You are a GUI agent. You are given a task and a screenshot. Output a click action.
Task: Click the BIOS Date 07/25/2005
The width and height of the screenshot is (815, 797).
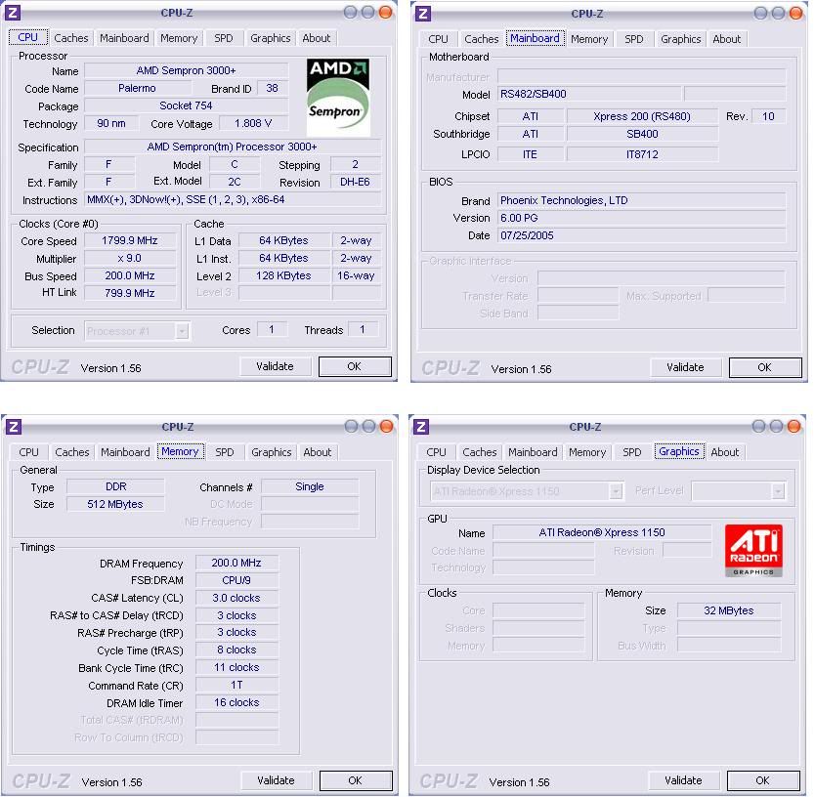(x=641, y=235)
